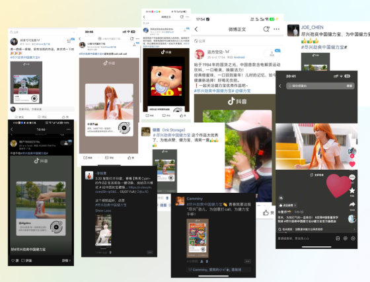Viewport: 370px width, 282px height.
Task: Open the @健力宝 mention link
Action: 243,90
